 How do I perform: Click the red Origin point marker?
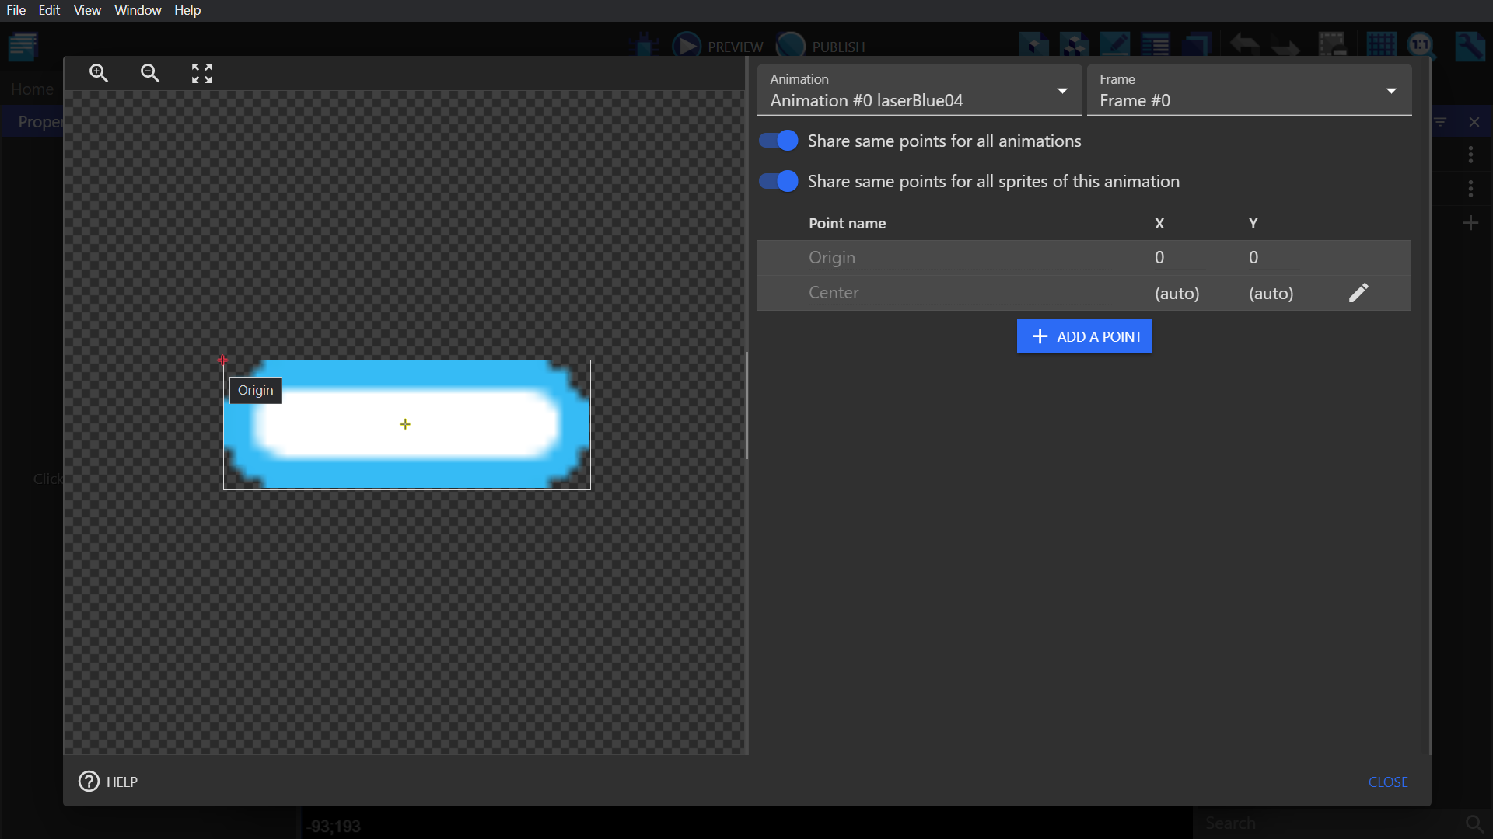coord(222,360)
